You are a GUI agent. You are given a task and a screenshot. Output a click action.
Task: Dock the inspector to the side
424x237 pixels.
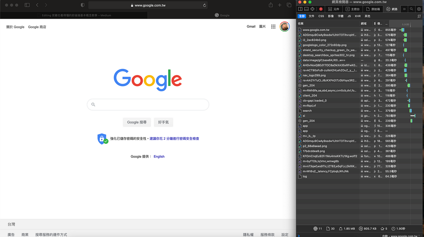300,9
